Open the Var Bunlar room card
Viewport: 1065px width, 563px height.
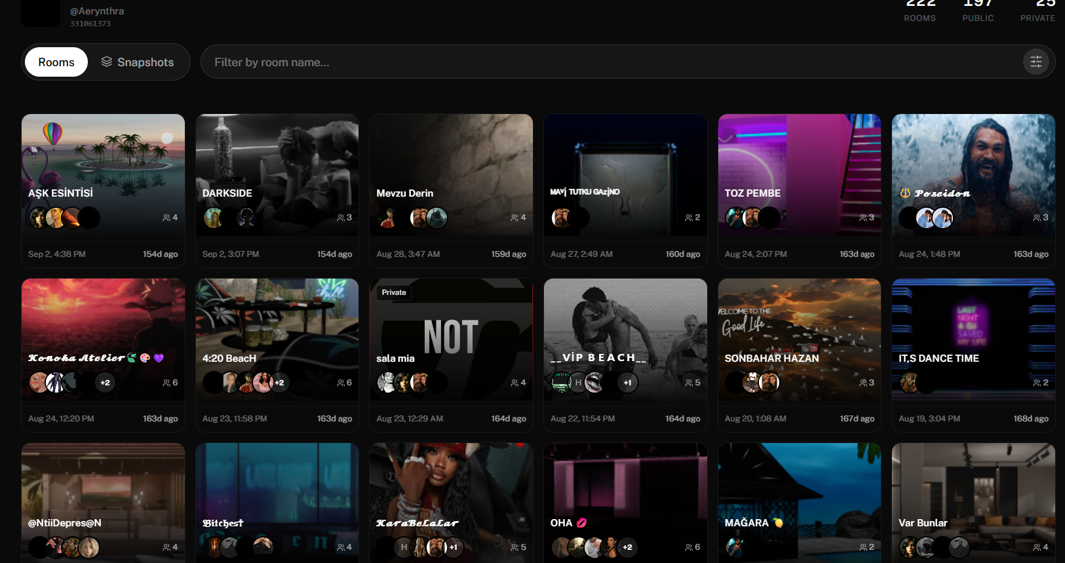tap(973, 503)
